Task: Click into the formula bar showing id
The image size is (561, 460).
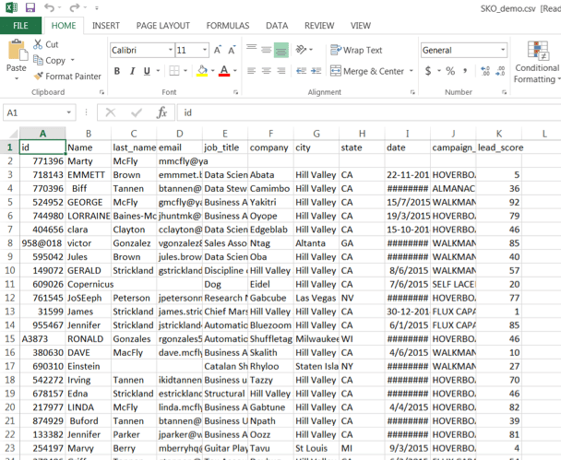Action: (x=368, y=113)
